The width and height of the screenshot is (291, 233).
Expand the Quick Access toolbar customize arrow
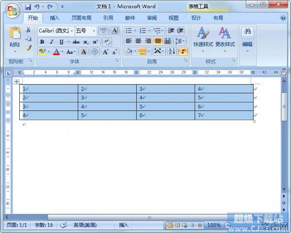63,7
